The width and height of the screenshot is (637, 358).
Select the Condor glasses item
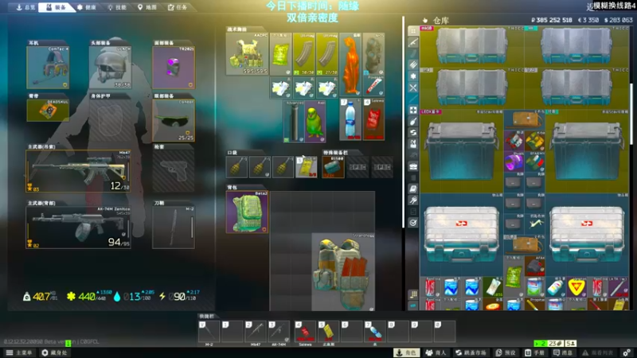point(174,121)
